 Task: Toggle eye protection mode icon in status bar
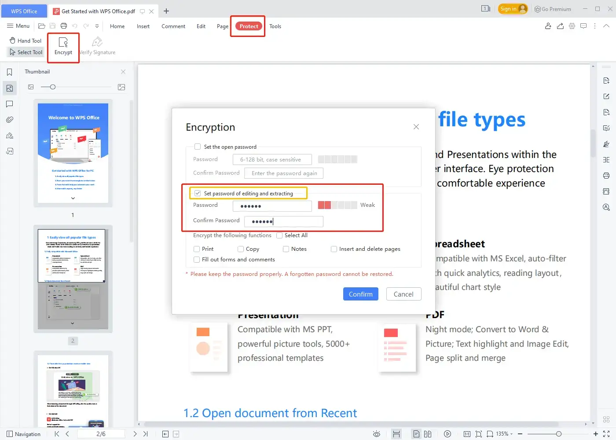click(x=377, y=434)
